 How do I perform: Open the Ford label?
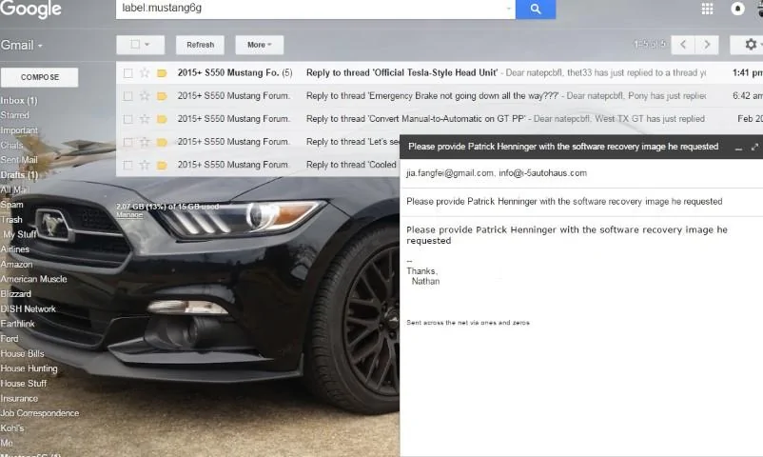[10, 339]
